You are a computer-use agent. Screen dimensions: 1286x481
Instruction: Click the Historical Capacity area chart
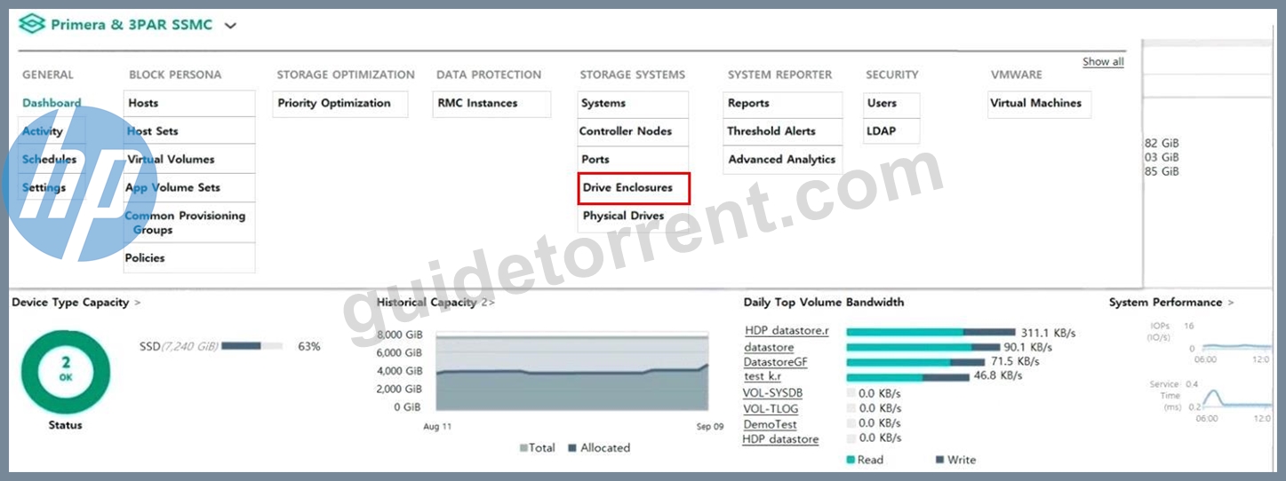click(572, 371)
